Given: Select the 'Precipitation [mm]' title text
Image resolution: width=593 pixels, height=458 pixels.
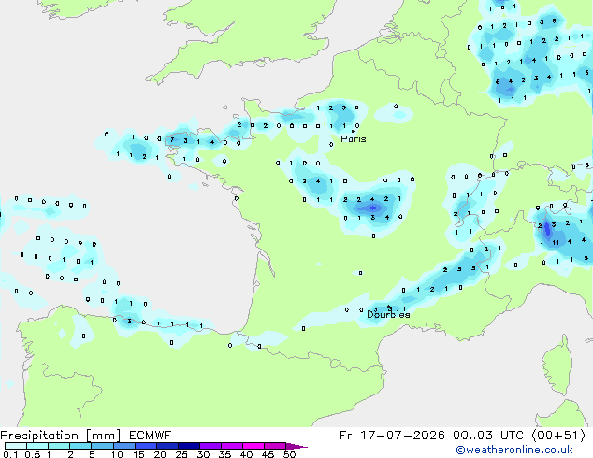Looking at the screenshot, I should [x=61, y=436].
